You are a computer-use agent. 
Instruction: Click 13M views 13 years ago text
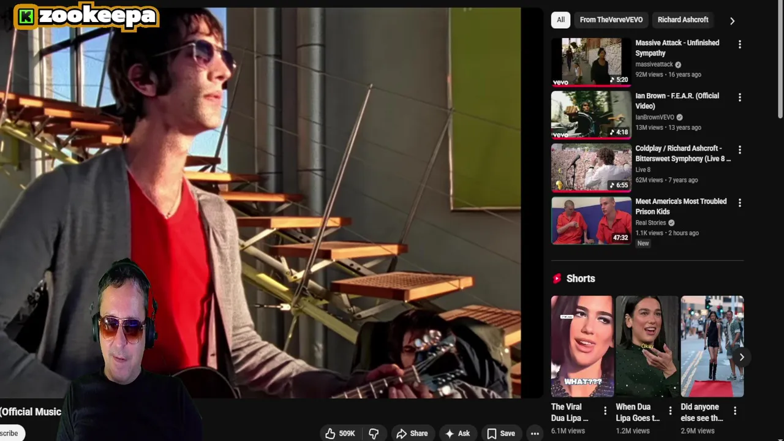click(668, 127)
